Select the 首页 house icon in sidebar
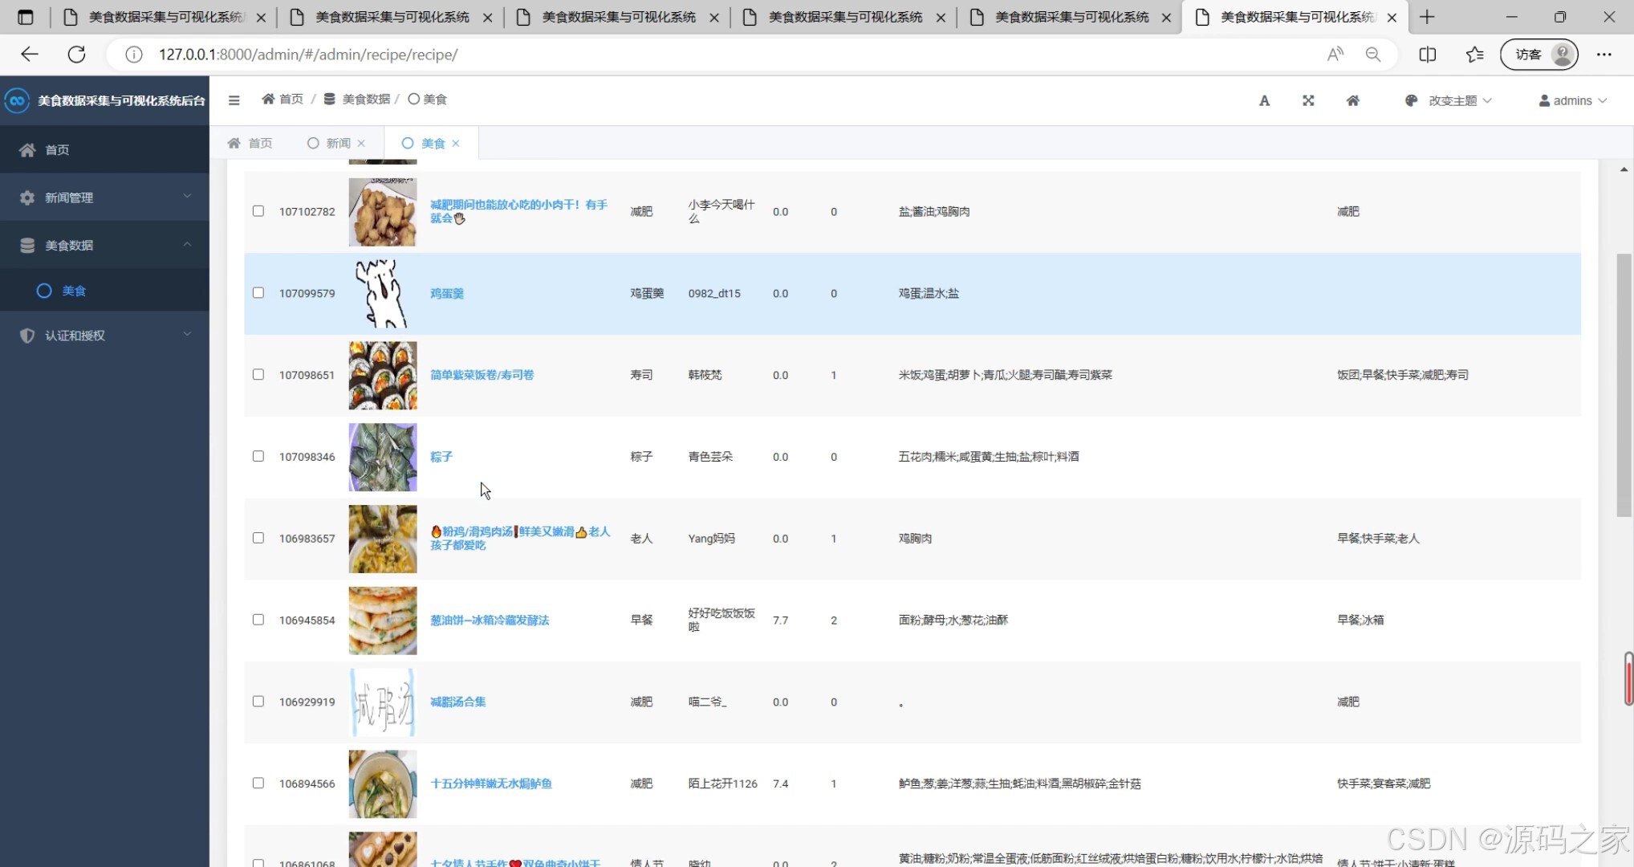 coord(26,149)
